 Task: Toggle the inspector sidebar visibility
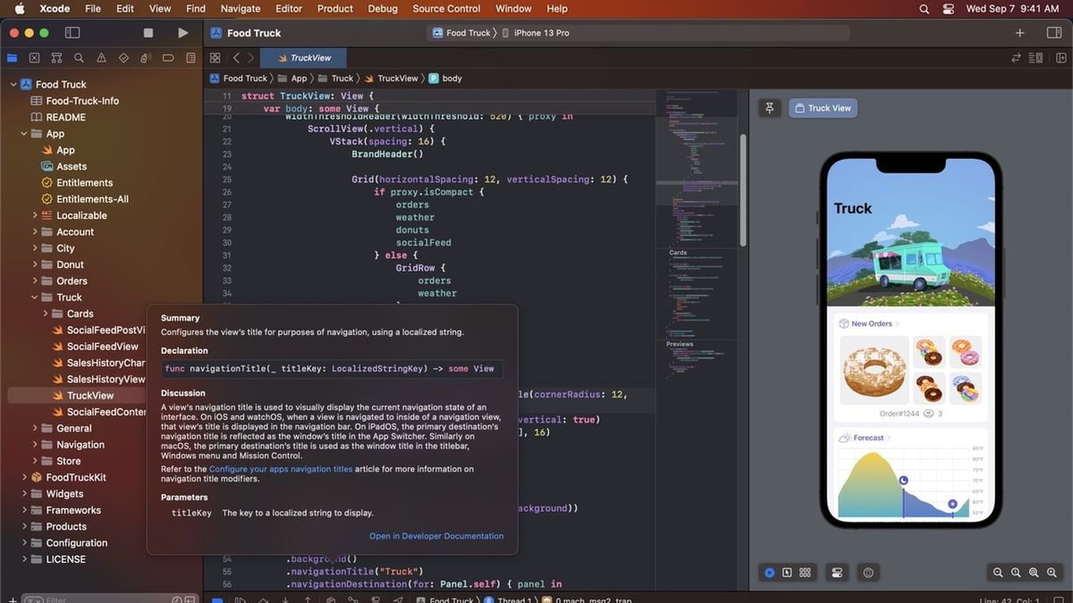[x=1053, y=32]
